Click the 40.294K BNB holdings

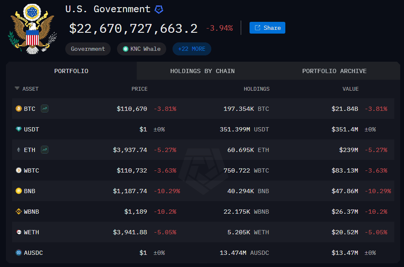tap(248, 191)
